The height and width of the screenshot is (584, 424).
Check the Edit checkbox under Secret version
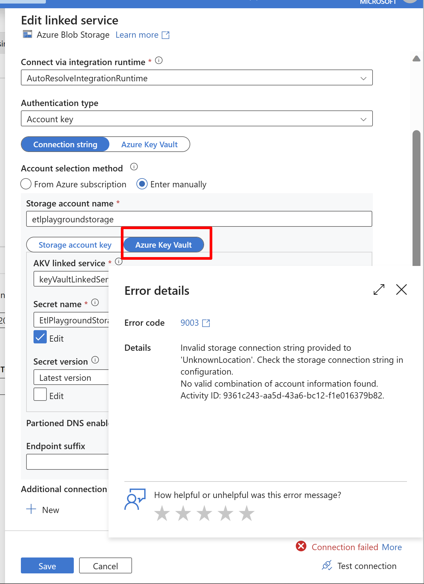pyautogui.click(x=40, y=394)
